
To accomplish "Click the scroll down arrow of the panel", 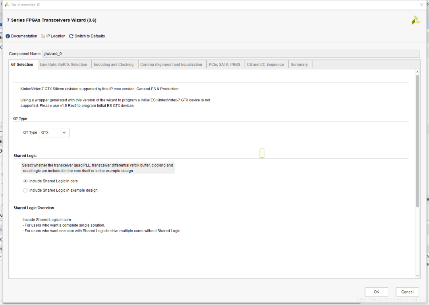I will (x=417, y=276).
